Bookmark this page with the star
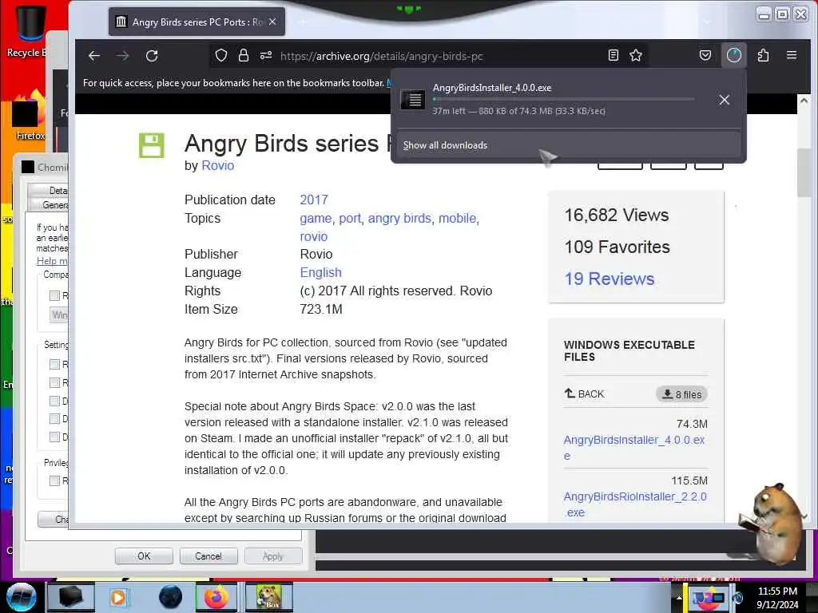This screenshot has width=818, height=613. click(635, 55)
